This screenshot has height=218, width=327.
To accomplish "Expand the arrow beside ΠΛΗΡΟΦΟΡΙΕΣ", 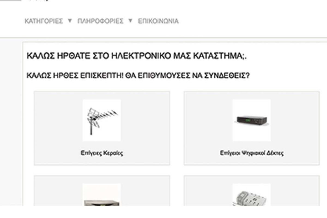I will [130, 21].
